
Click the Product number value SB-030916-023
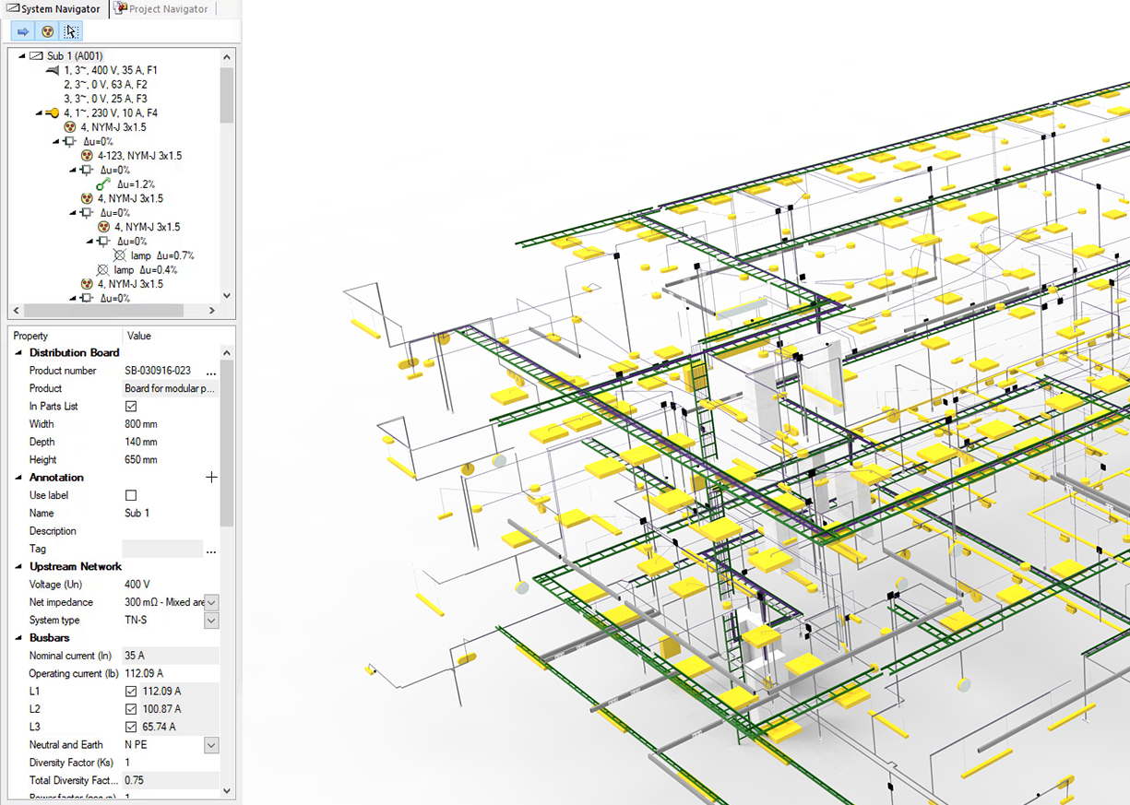[158, 371]
